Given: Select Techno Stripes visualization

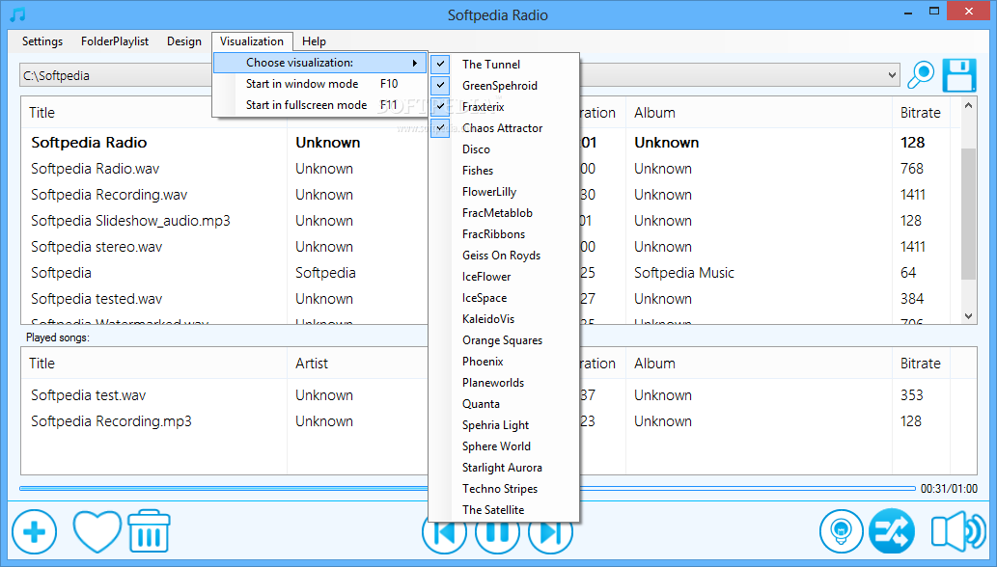Looking at the screenshot, I should tap(504, 489).
